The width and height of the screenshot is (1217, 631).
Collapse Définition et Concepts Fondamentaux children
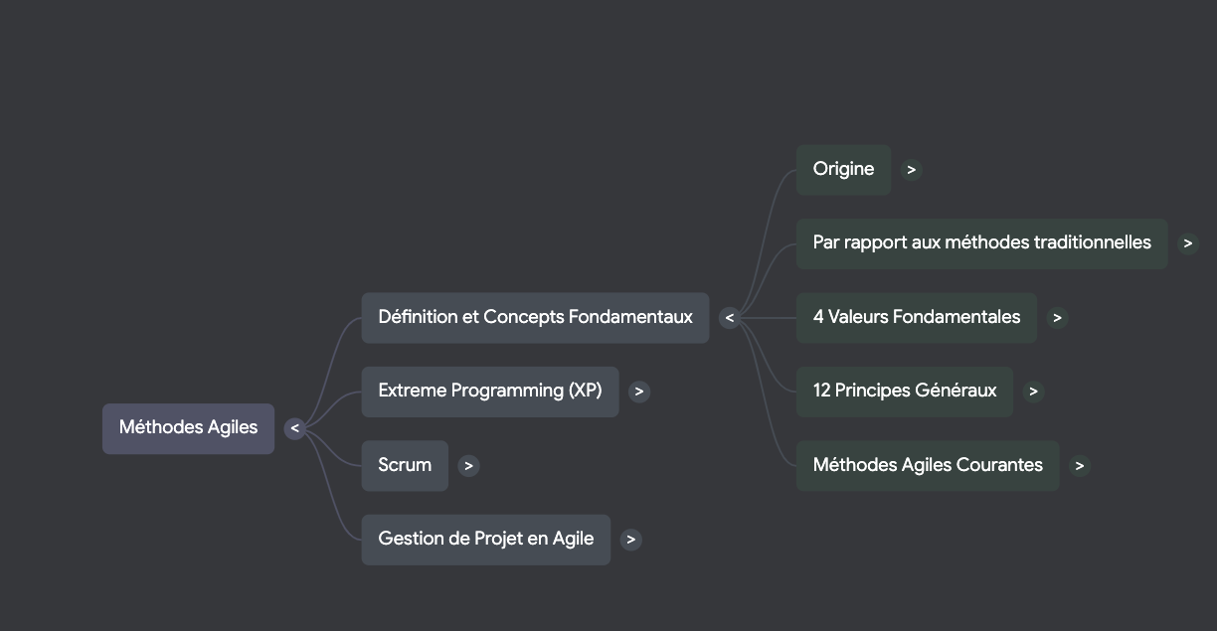point(730,318)
